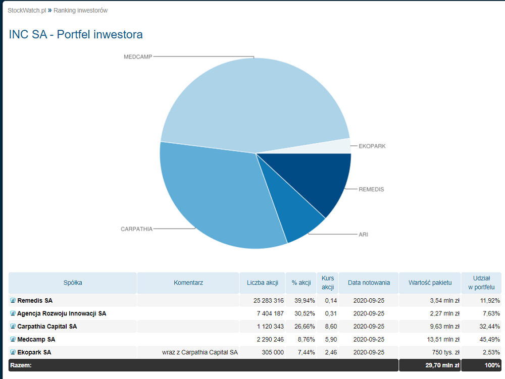The height and width of the screenshot is (379, 505).
Task: Click the 750 tys. zł package value
Action: coord(446,352)
